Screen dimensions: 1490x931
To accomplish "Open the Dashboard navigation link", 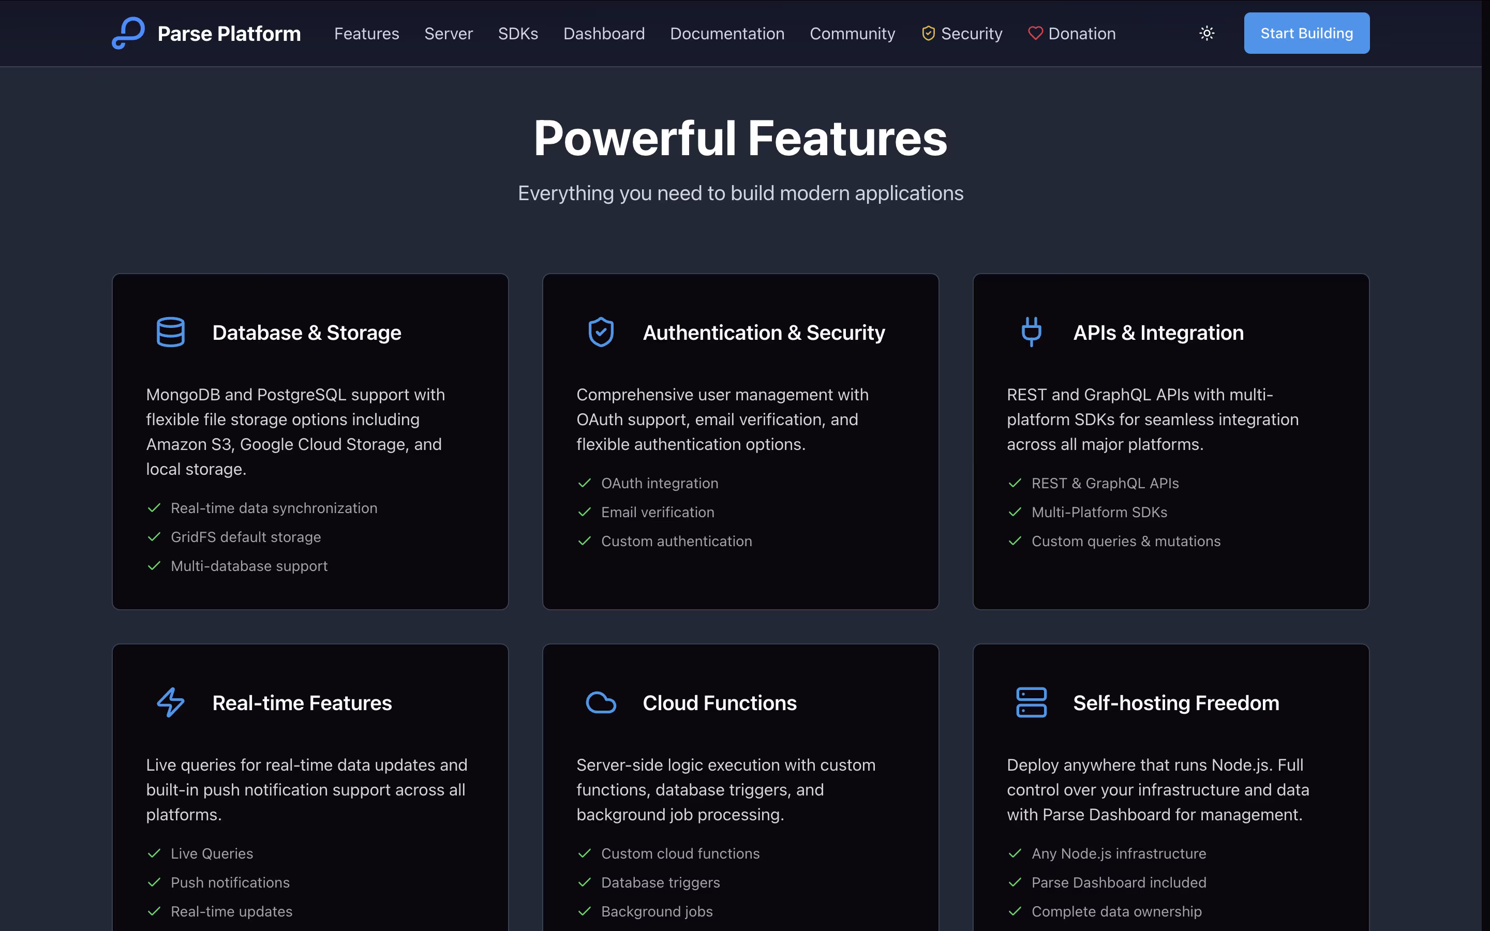I will (x=604, y=34).
